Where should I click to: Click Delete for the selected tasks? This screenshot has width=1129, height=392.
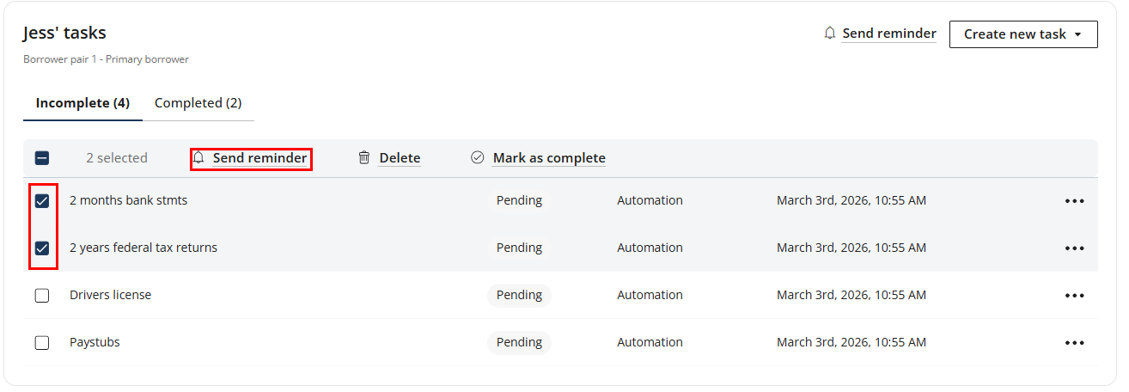(400, 158)
